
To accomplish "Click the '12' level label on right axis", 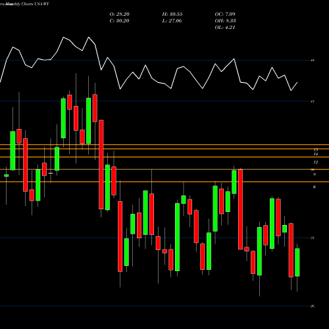I will tap(316, 163).
